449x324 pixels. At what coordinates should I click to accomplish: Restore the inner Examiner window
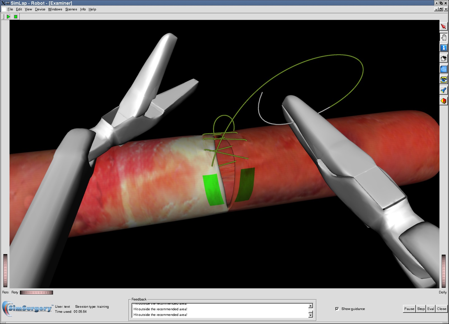441,9
